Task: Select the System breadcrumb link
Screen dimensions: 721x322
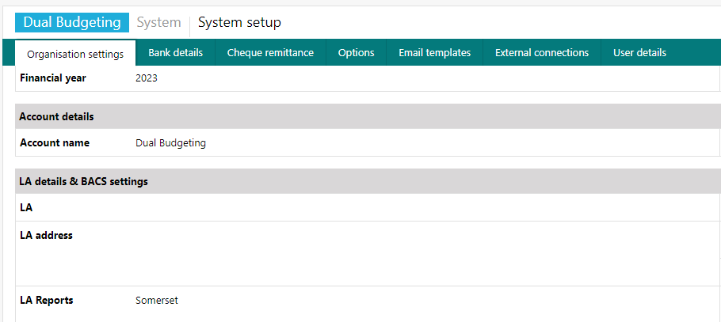Action: pos(158,23)
